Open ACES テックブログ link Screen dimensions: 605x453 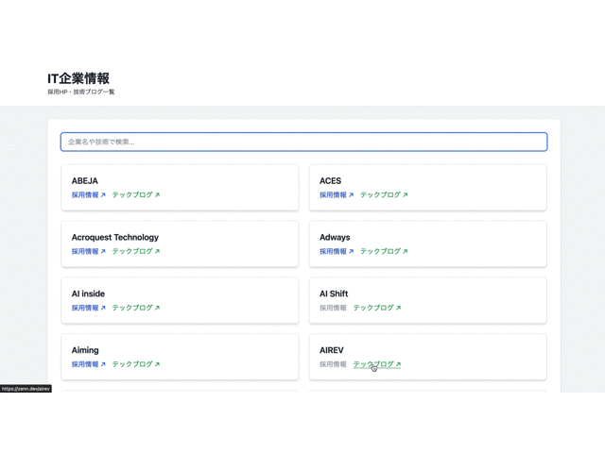(380, 195)
